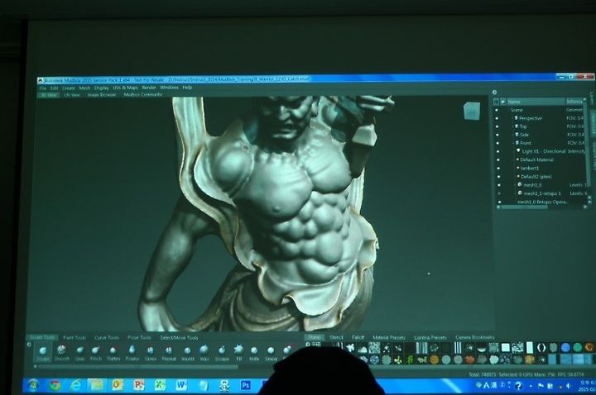The image size is (596, 395).
Task: Select the Pinch sculpt tool
Action: [96, 353]
